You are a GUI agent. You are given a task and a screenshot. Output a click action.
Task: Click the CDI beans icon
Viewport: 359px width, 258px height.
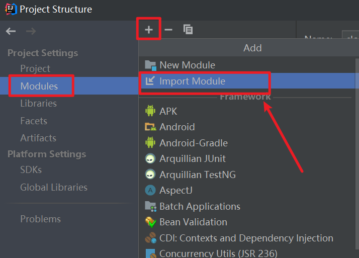[x=151, y=238]
